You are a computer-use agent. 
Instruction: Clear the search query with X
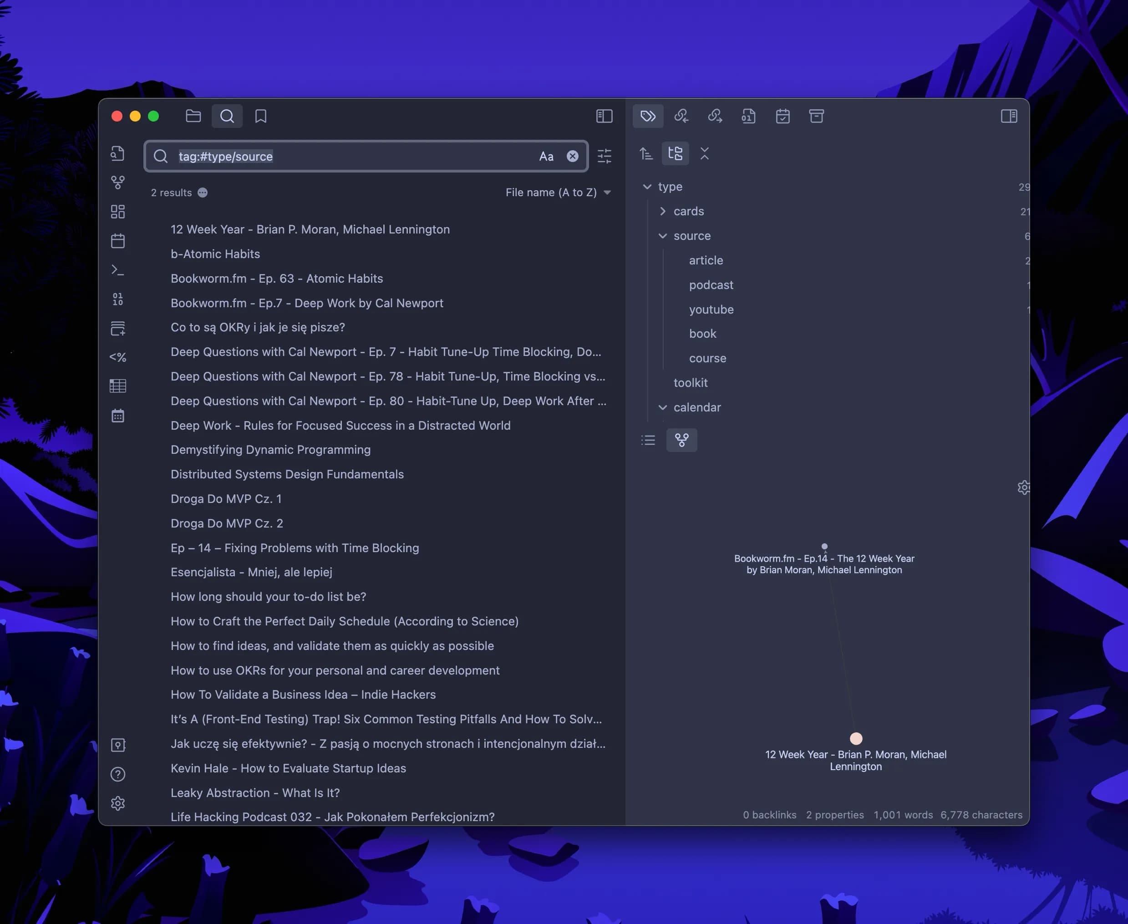pos(572,156)
